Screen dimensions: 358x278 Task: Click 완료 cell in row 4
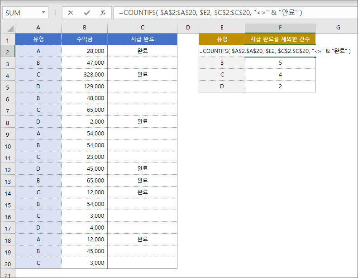pyautogui.click(x=143, y=74)
